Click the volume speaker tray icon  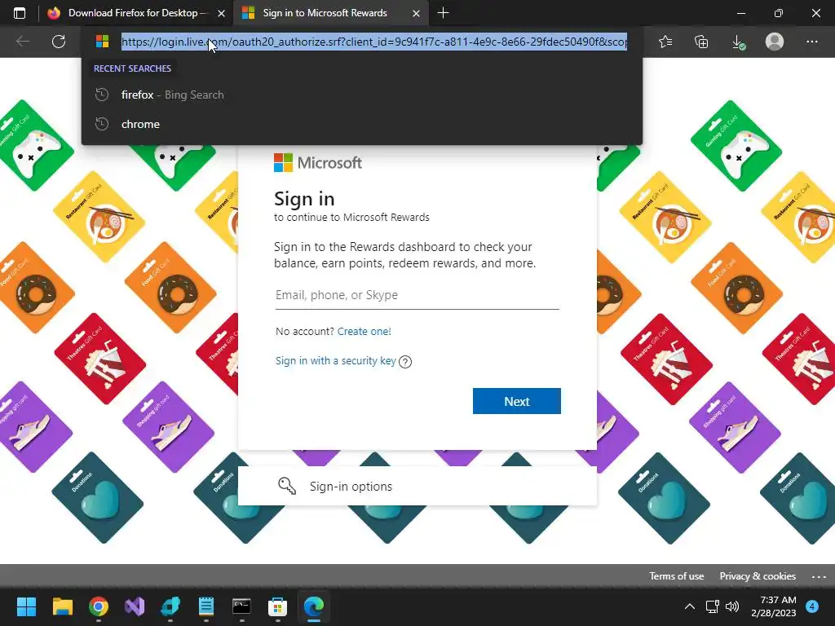733,606
